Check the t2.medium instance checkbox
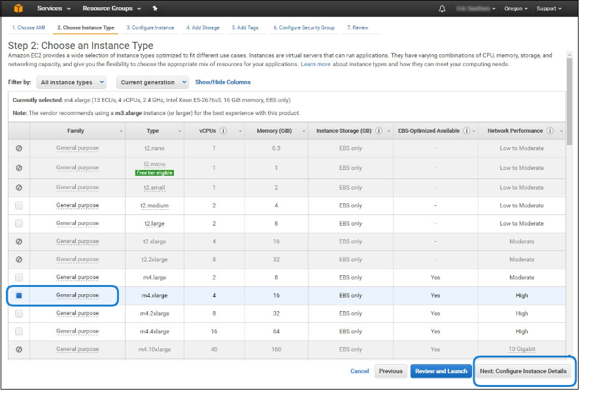 (x=19, y=205)
